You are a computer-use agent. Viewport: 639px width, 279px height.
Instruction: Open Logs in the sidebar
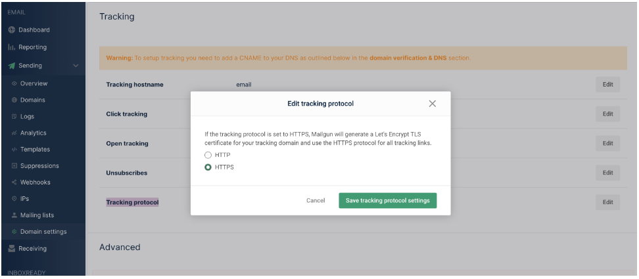tap(27, 117)
